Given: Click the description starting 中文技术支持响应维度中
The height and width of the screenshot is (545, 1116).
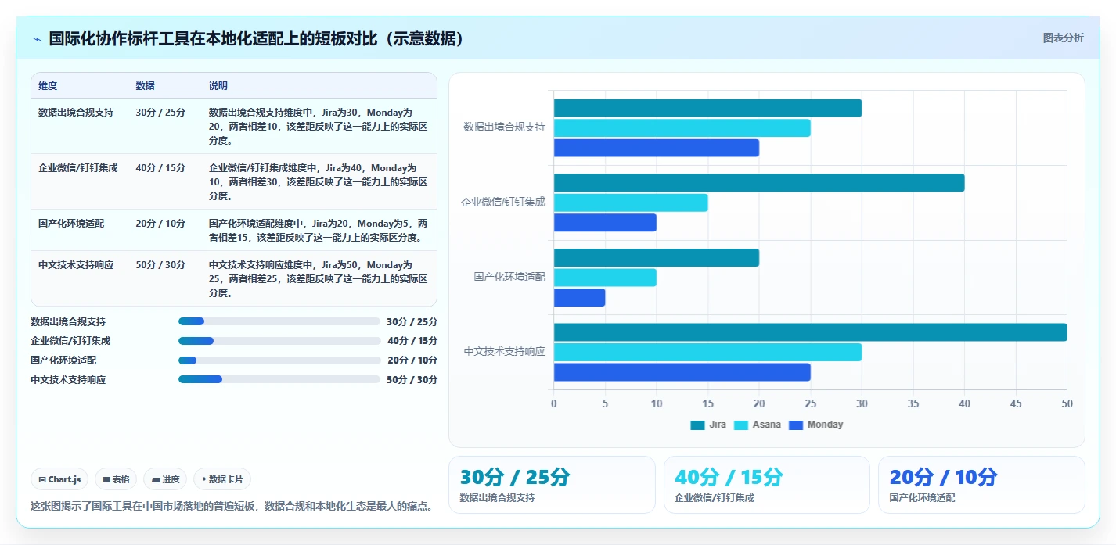Looking at the screenshot, I should pyautogui.click(x=318, y=279).
